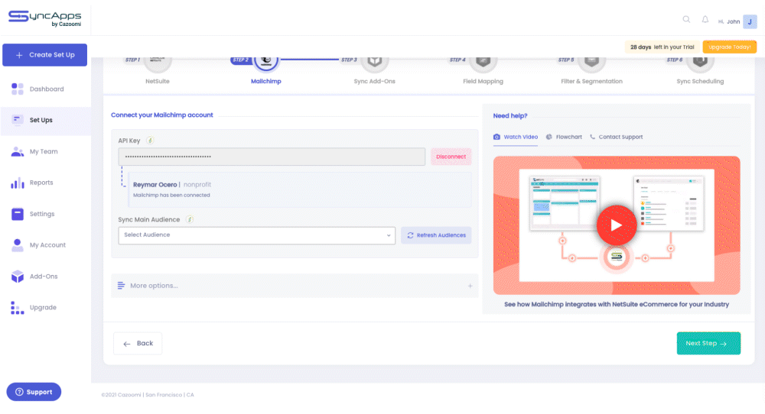Click the Sync Main Audience info icon
765x414 pixels.
tap(190, 220)
